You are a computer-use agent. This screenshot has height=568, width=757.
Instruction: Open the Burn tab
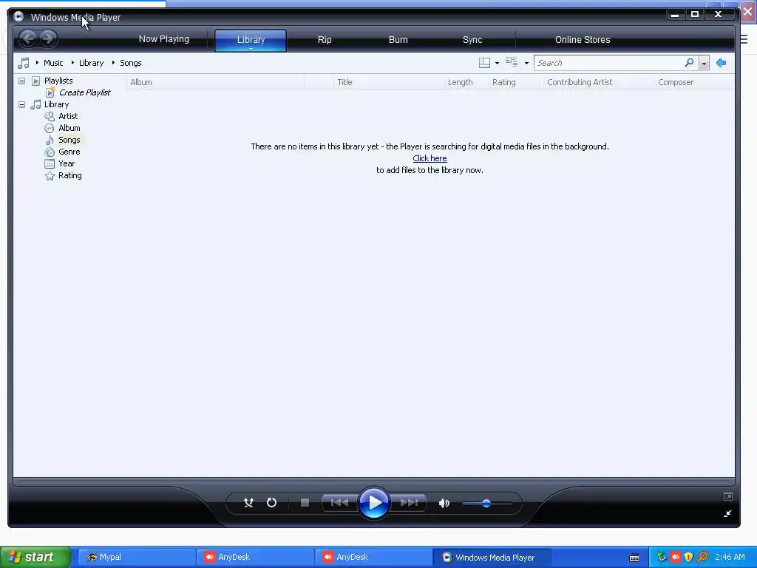pyautogui.click(x=398, y=40)
